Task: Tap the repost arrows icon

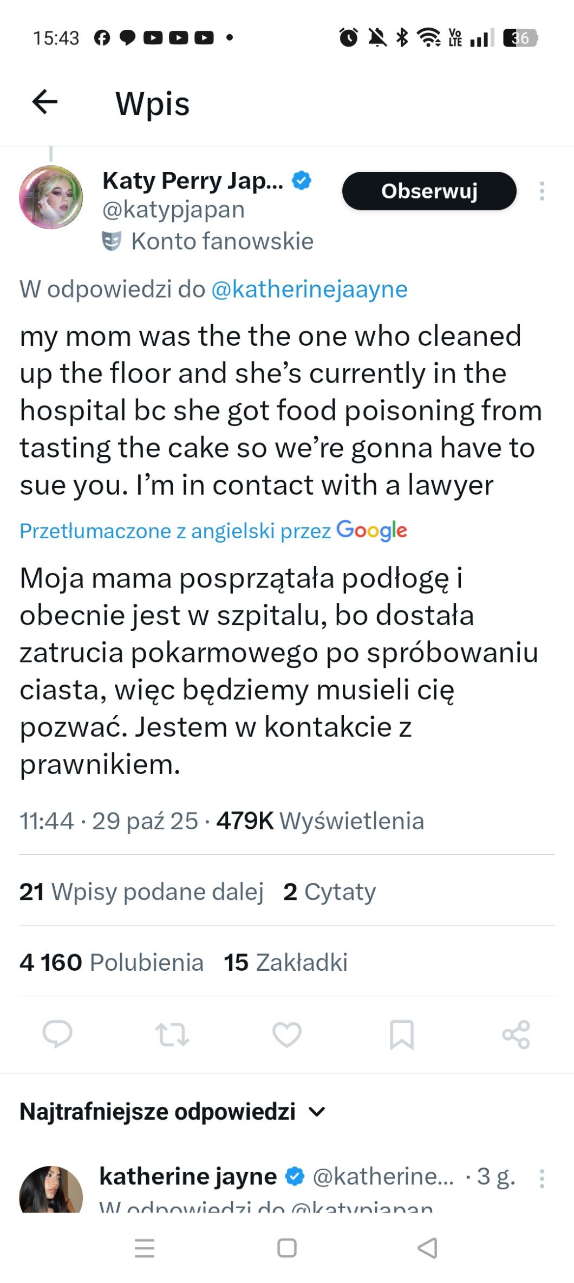Action: [x=172, y=1034]
